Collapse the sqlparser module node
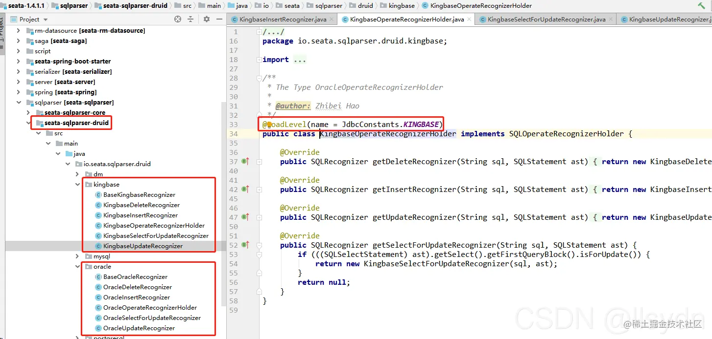This screenshot has width=712, height=339. 19,102
